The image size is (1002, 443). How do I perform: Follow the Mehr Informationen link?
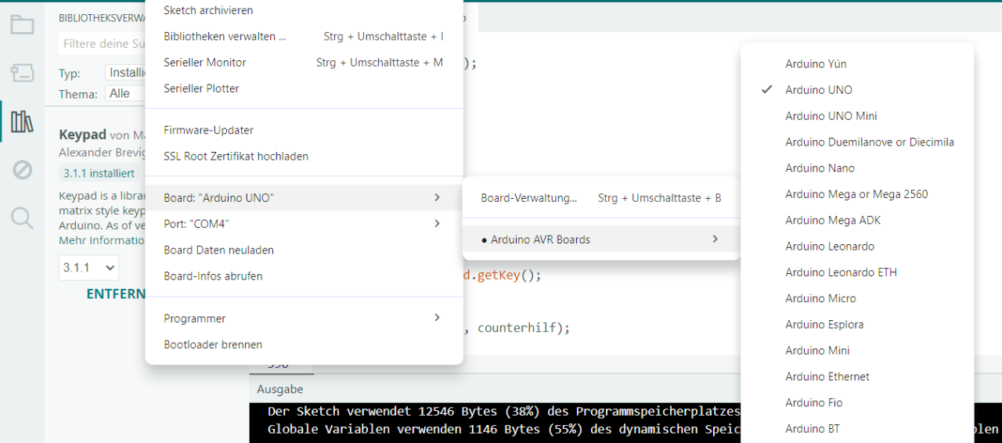103,240
